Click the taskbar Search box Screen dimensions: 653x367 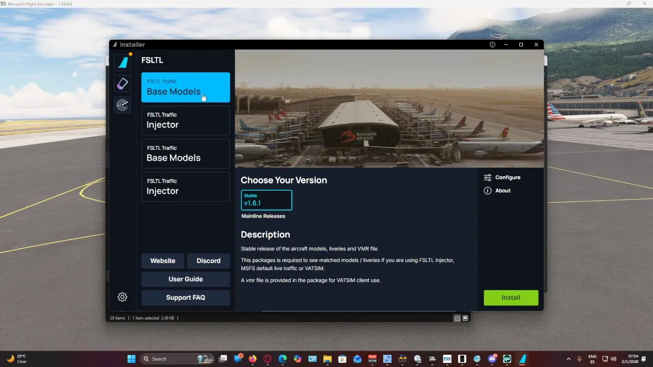coord(177,359)
